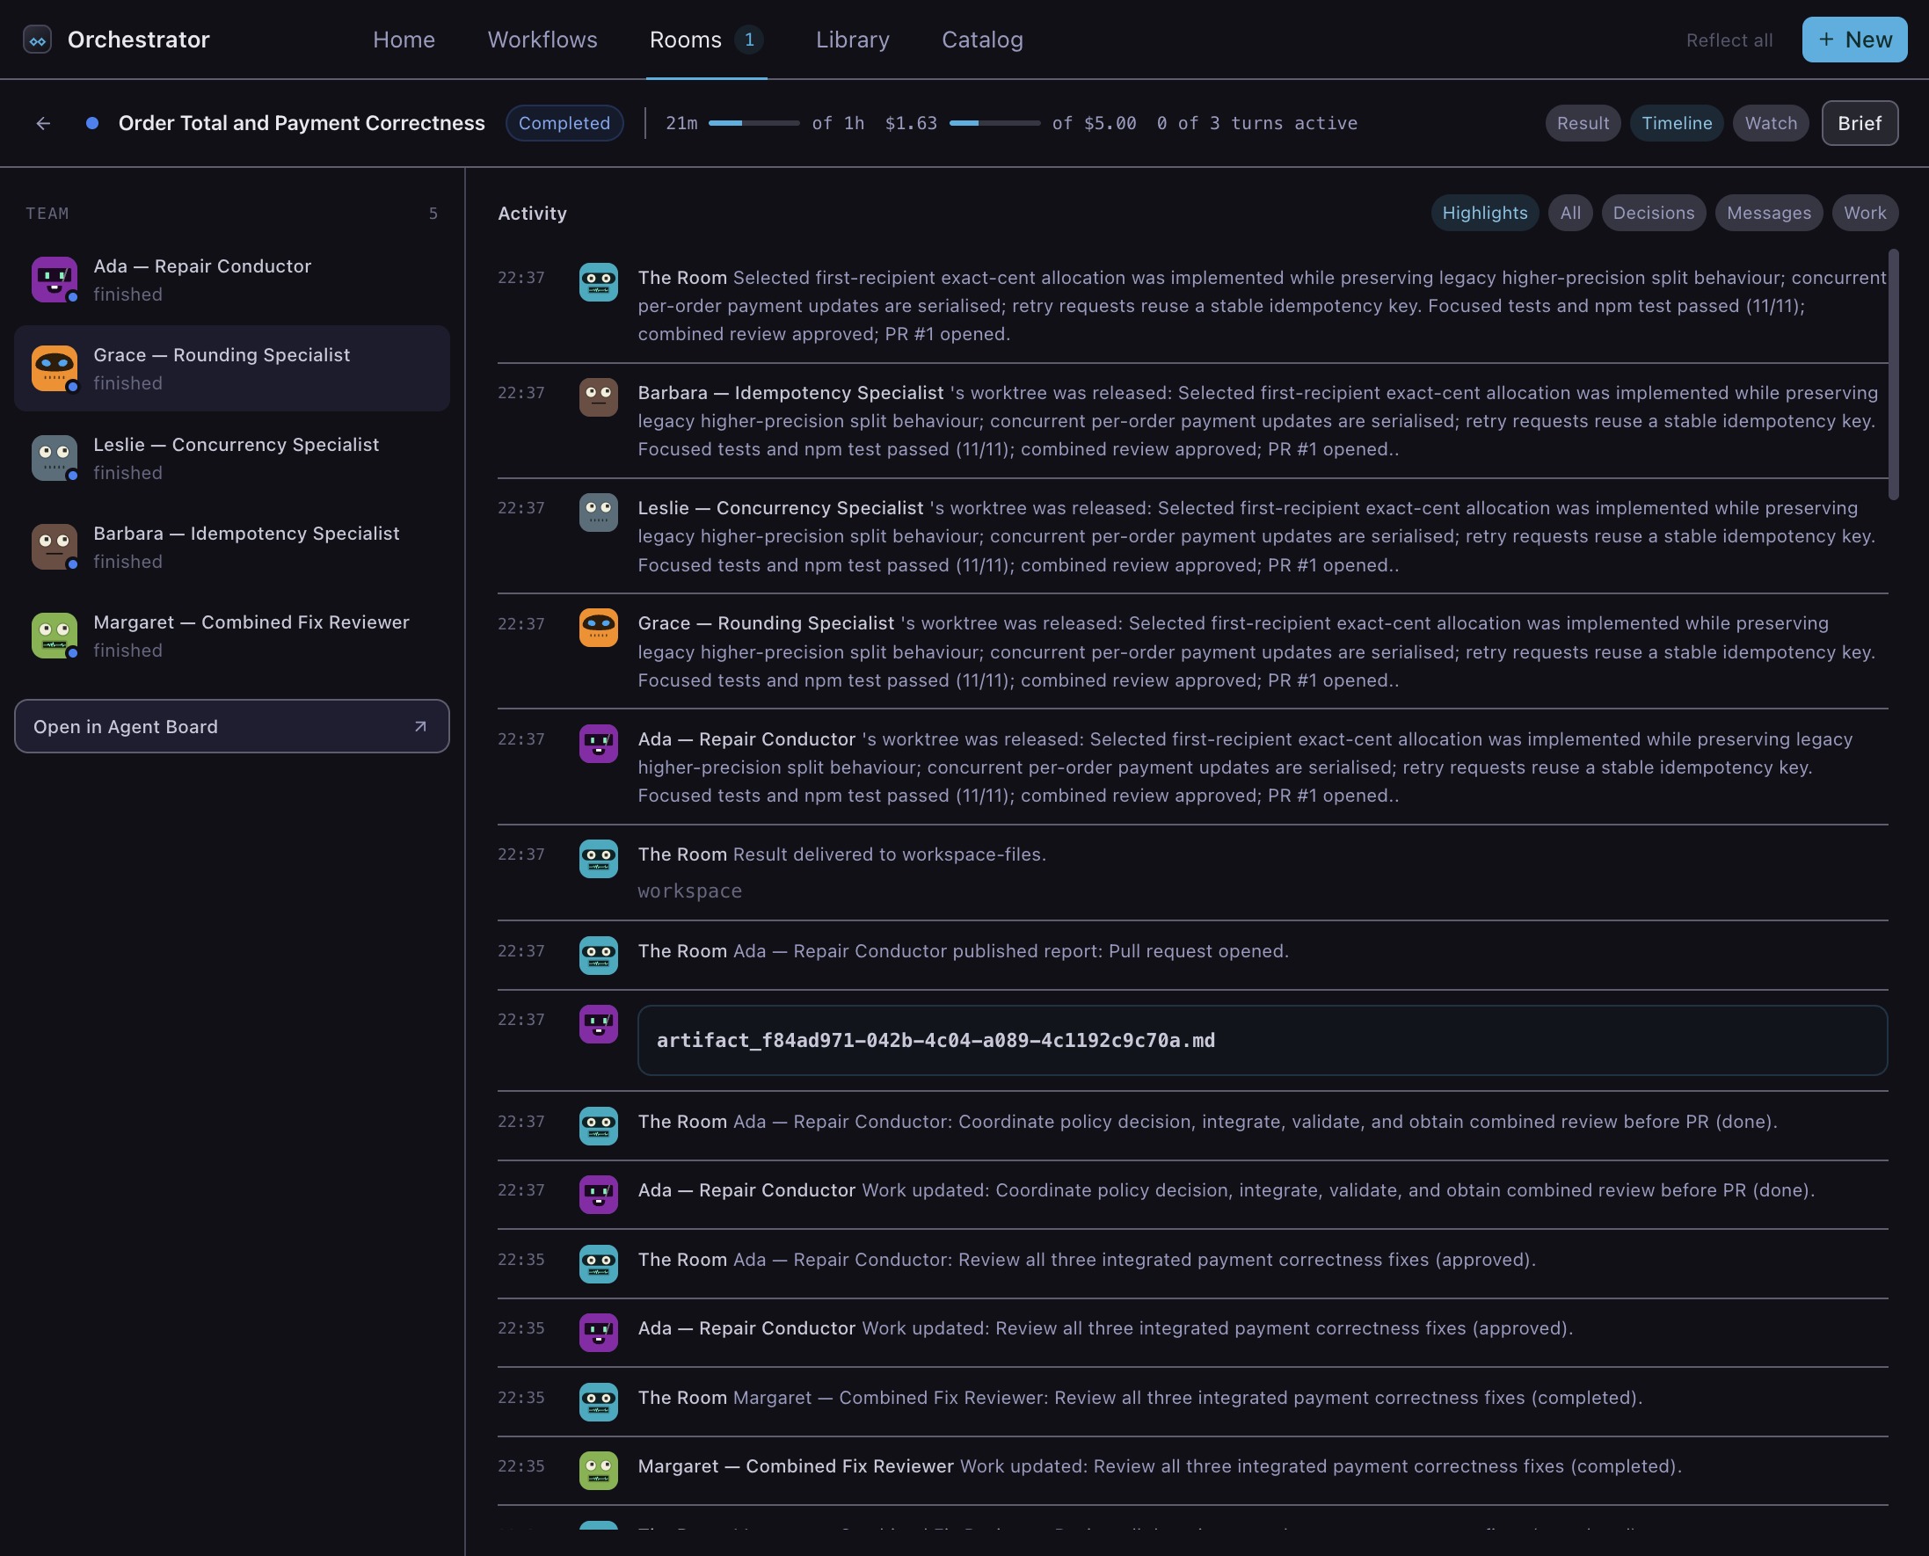The height and width of the screenshot is (1556, 1929).
Task: Click 'Result delivered to workspace-files.' text
Action: click(x=889, y=854)
